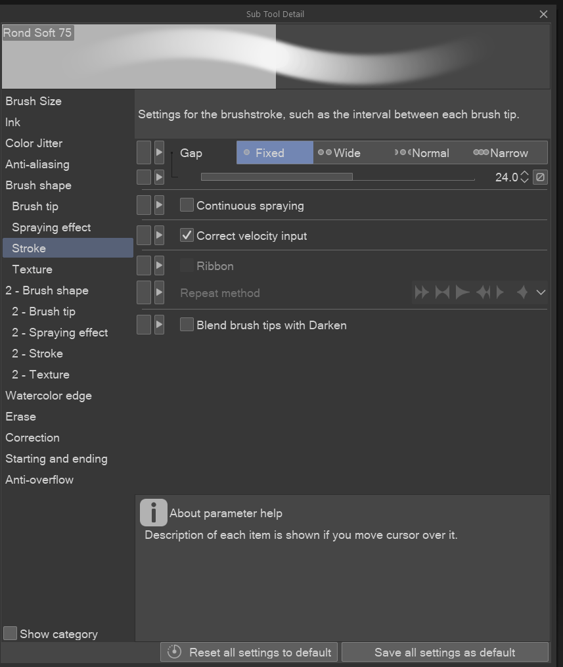This screenshot has height=667, width=563.
Task: Select the Stroke subcategory
Action: pos(67,248)
